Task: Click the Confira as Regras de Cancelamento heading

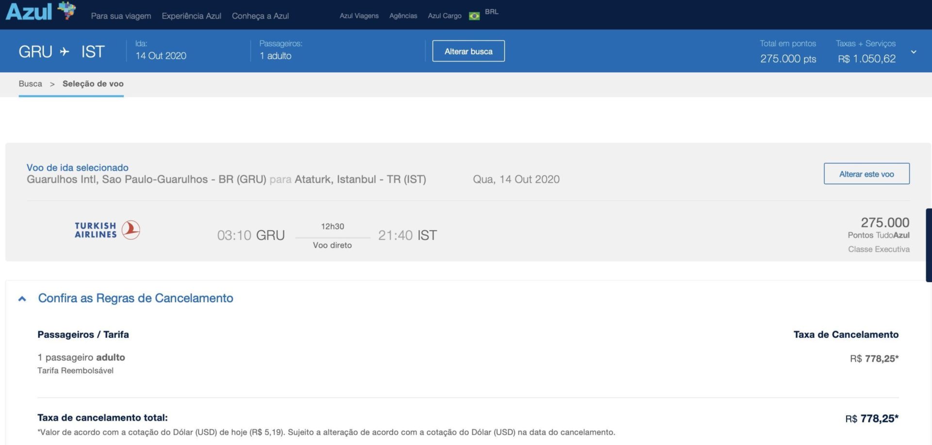Action: click(x=135, y=298)
